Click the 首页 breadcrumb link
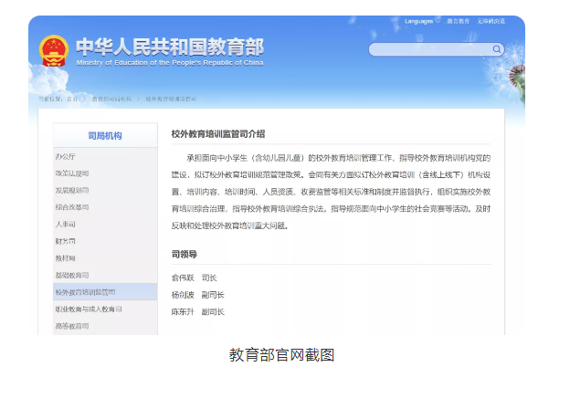The width and height of the screenshot is (570, 409). coord(72,98)
